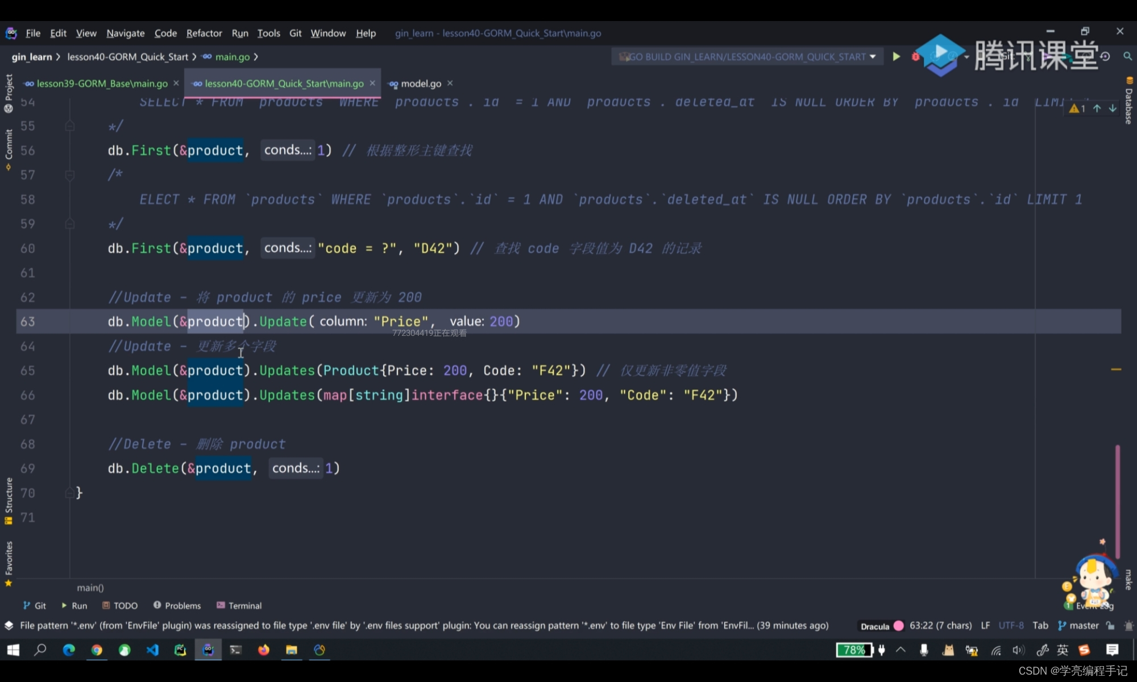The height and width of the screenshot is (682, 1137).
Task: Change the LF line separator
Action: pyautogui.click(x=985, y=626)
